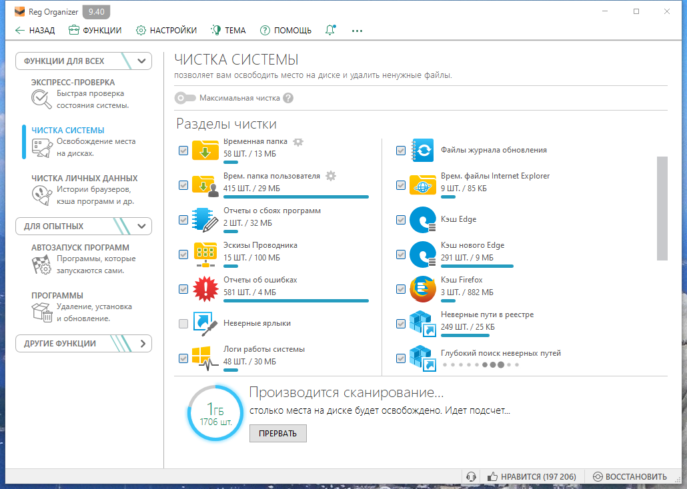The height and width of the screenshot is (489, 687).
Task: Click the Неверные пути в реестре checkbox
Action: (x=401, y=324)
